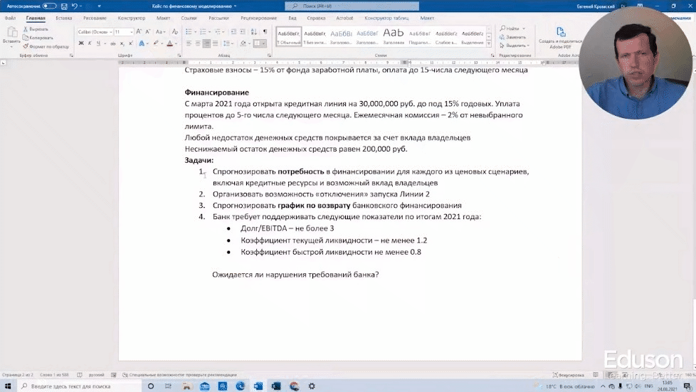Switch to the Конструктор таблиц tab
Screen dimensions: 696x392
click(386, 18)
